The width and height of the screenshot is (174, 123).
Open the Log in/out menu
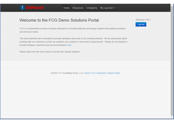point(108,8)
